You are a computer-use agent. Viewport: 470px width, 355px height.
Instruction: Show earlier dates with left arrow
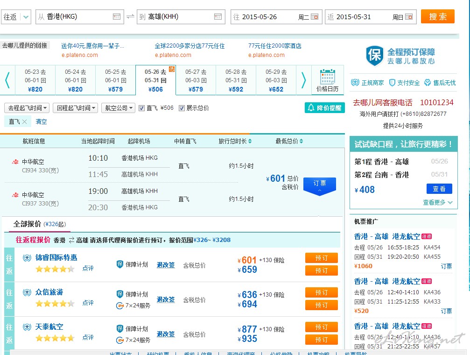pyautogui.click(x=7, y=80)
